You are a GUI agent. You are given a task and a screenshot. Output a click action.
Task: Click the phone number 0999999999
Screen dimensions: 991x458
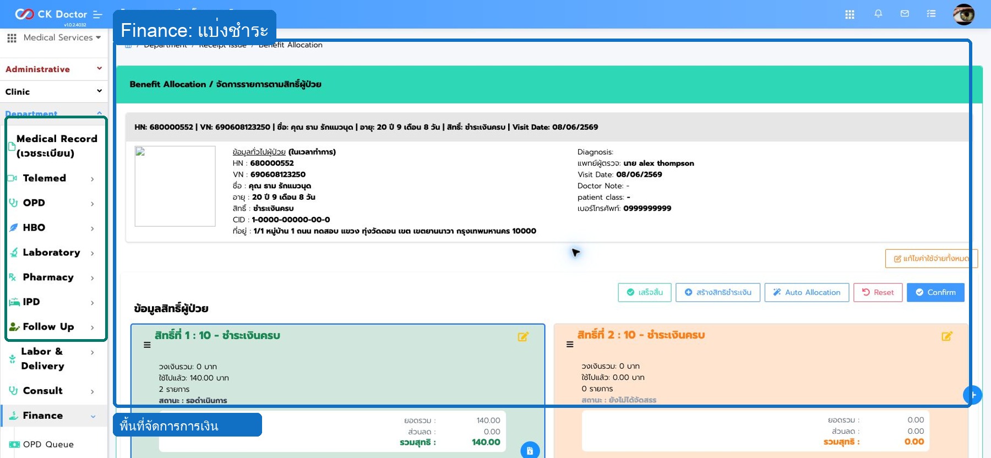pyautogui.click(x=647, y=208)
